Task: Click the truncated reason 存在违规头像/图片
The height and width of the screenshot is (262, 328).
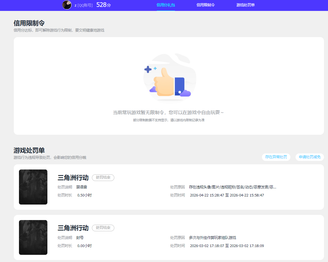Action: (x=232, y=187)
